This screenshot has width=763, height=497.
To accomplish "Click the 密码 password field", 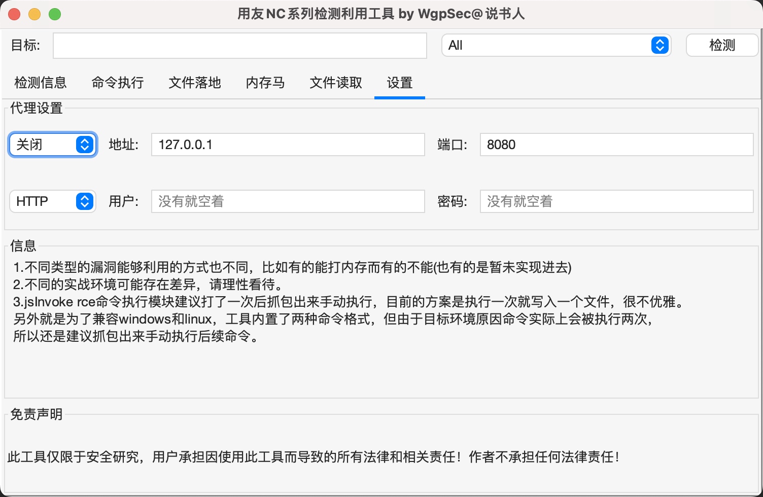I will click(x=616, y=201).
